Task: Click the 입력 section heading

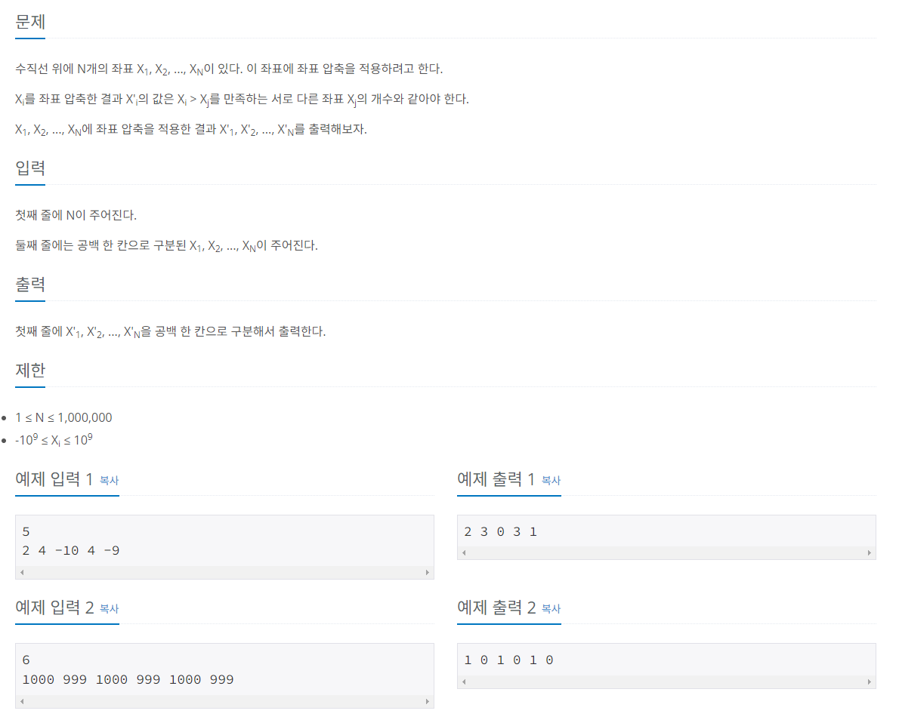Action: click(30, 168)
